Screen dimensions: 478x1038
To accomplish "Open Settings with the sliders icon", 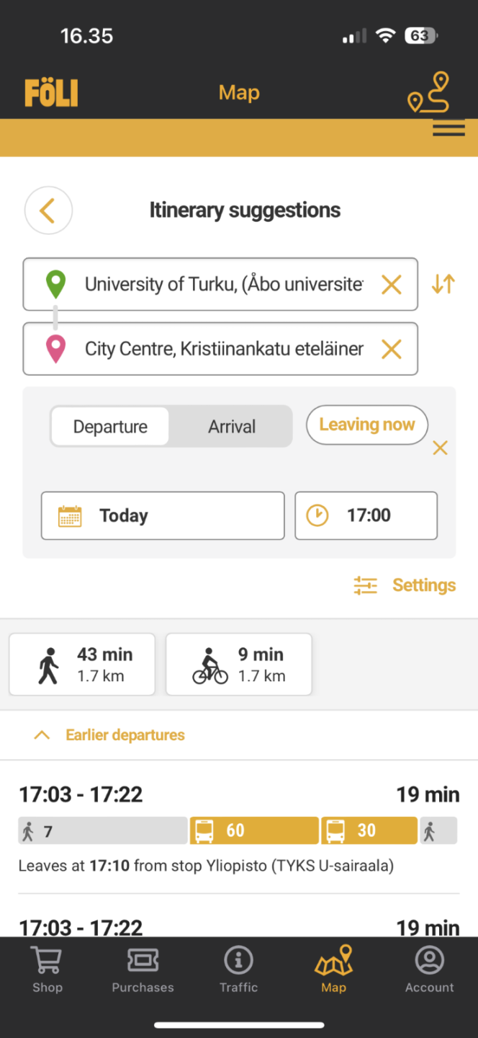I will [x=405, y=585].
